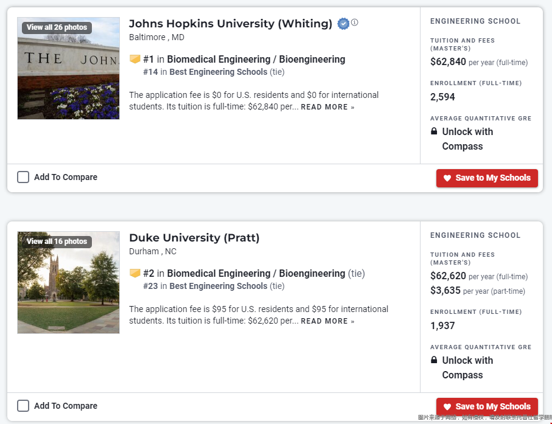Click the Baltimore, MD location text

[156, 37]
